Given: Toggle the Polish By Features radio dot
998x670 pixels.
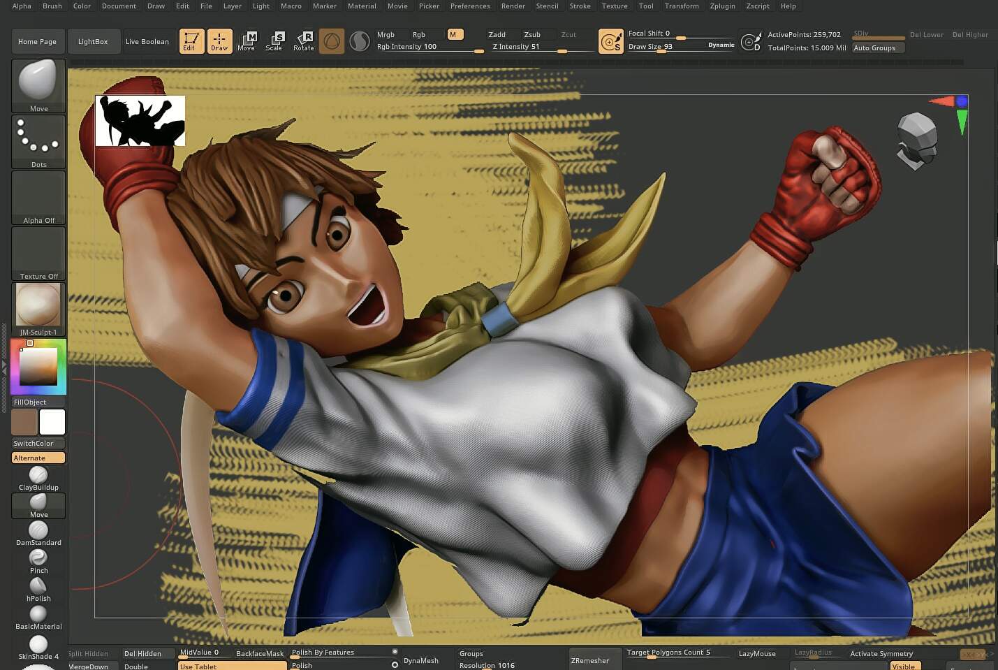Looking at the screenshot, I should 395,652.
